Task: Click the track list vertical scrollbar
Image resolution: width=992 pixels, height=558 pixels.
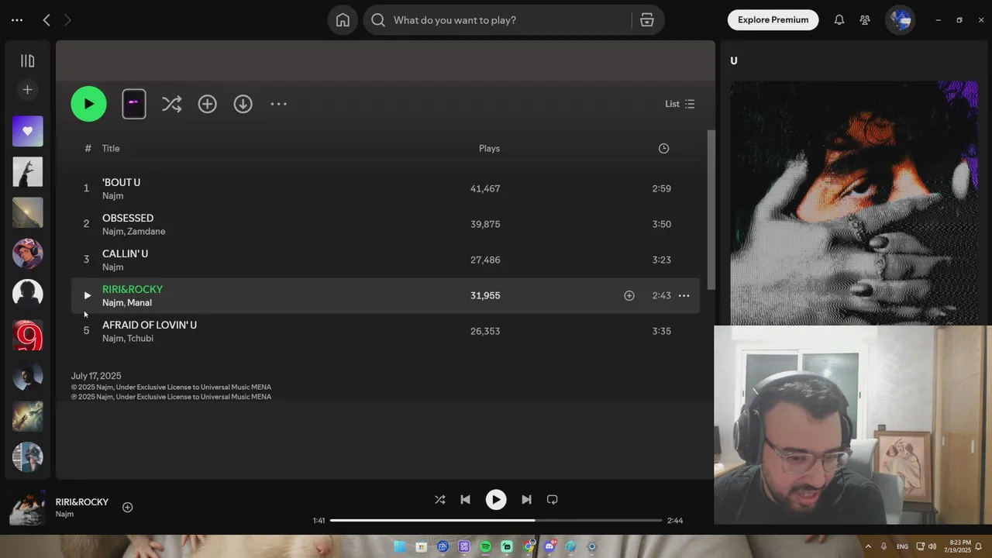Action: pos(711,209)
